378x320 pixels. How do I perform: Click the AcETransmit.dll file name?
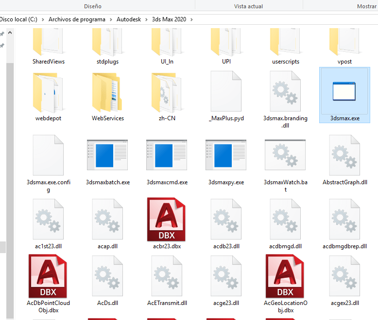pyautogui.click(x=167, y=303)
